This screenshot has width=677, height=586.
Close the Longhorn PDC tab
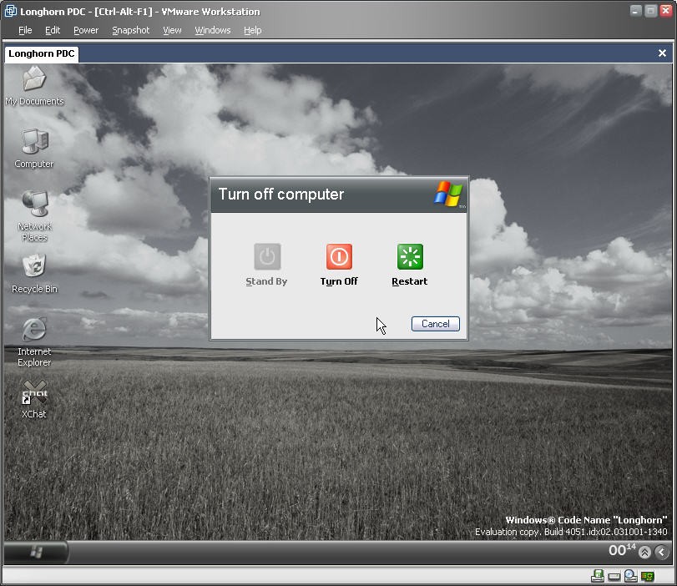[x=663, y=53]
